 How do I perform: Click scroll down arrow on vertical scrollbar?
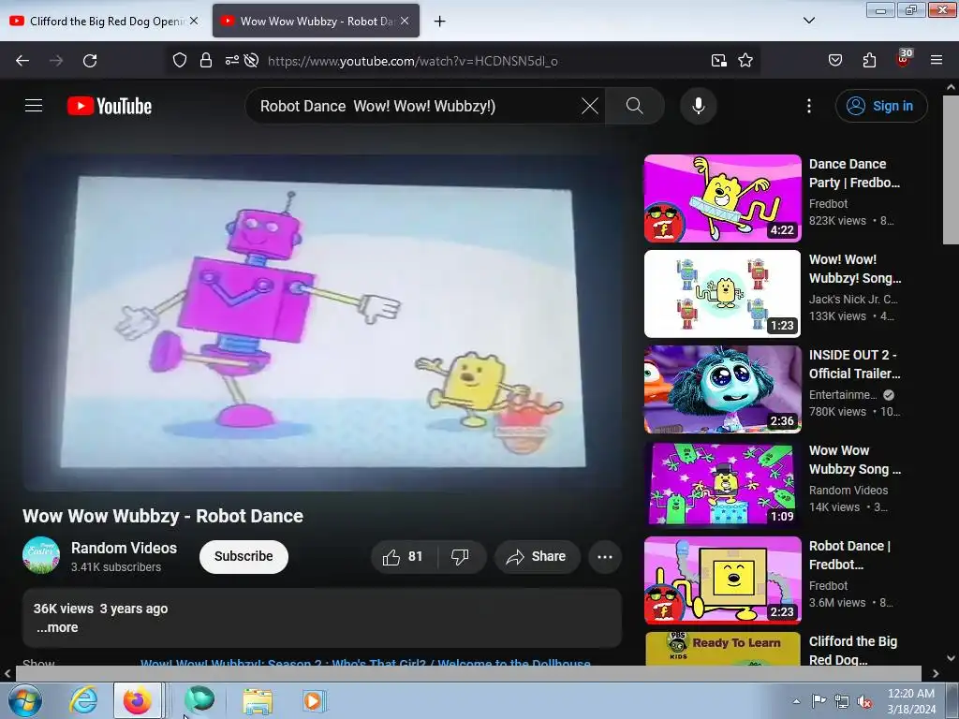[952, 658]
